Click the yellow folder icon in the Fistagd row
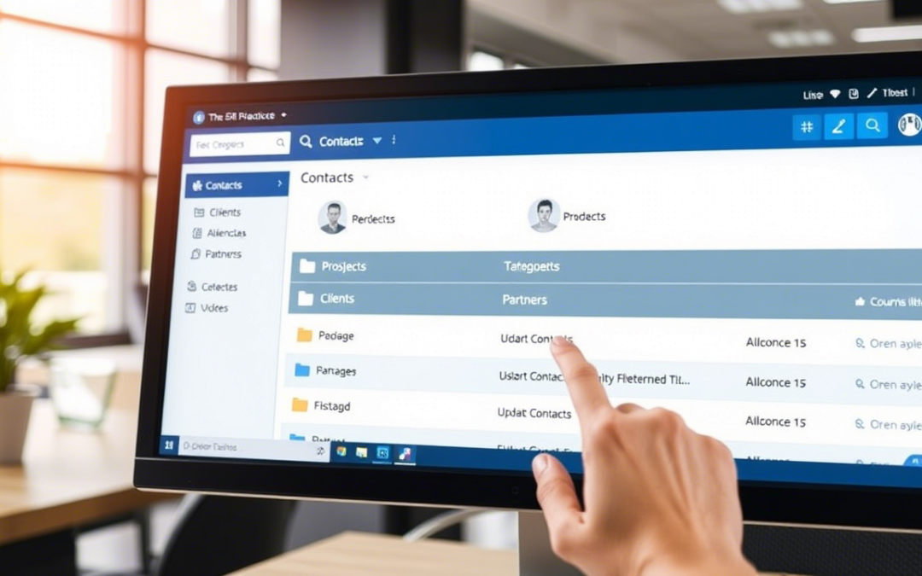Image resolution: width=922 pixels, height=576 pixels. 300,405
